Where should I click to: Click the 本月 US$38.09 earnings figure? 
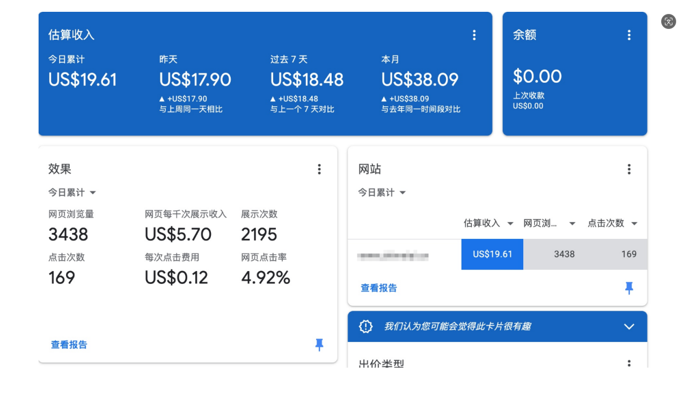tap(420, 80)
